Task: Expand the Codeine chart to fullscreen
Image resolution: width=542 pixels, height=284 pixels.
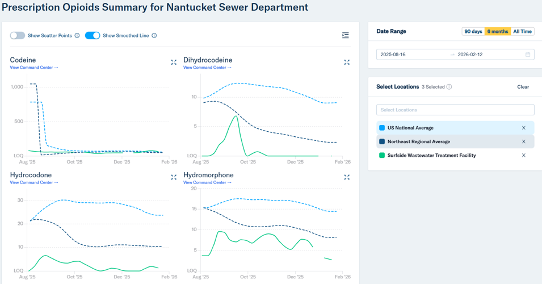Action: coord(174,62)
